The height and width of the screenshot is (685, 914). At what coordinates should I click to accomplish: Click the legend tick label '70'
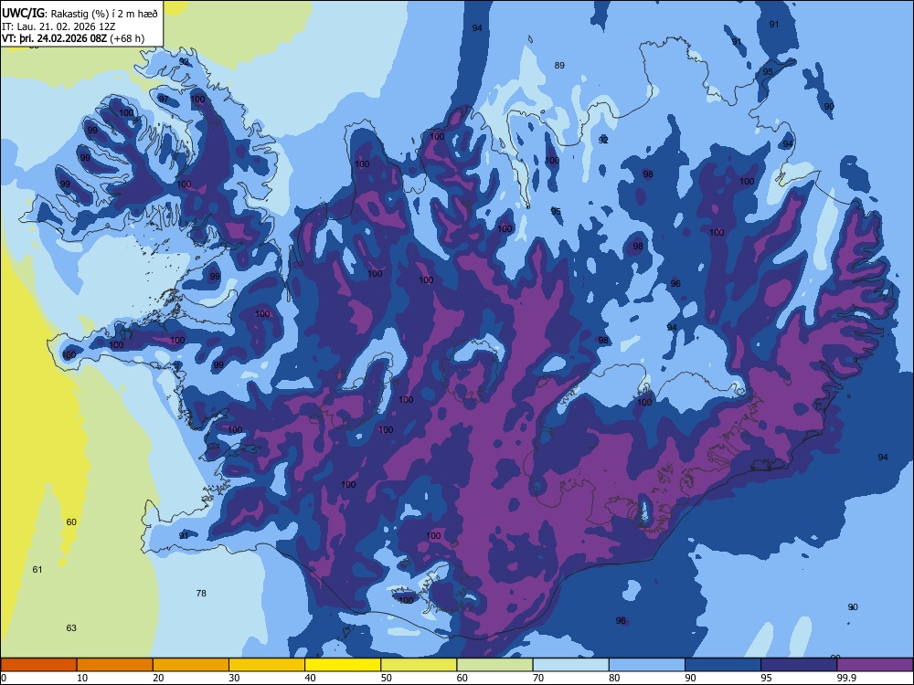538,678
